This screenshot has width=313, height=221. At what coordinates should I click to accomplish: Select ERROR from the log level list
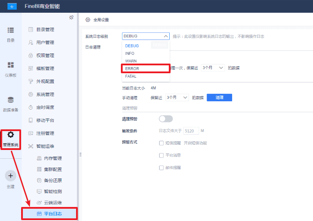click(146, 68)
